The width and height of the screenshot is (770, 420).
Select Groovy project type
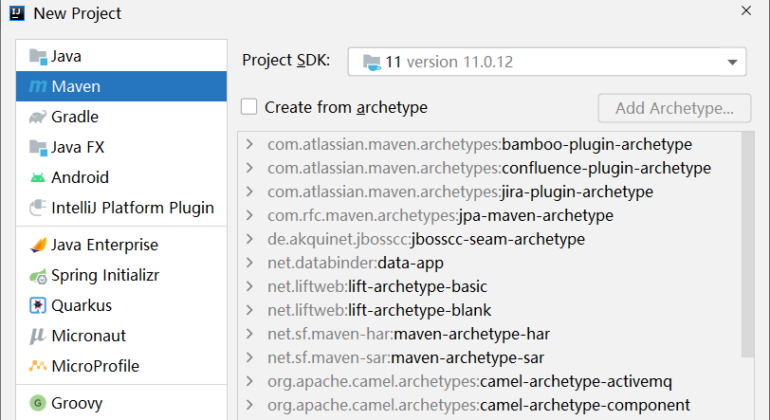point(121,403)
